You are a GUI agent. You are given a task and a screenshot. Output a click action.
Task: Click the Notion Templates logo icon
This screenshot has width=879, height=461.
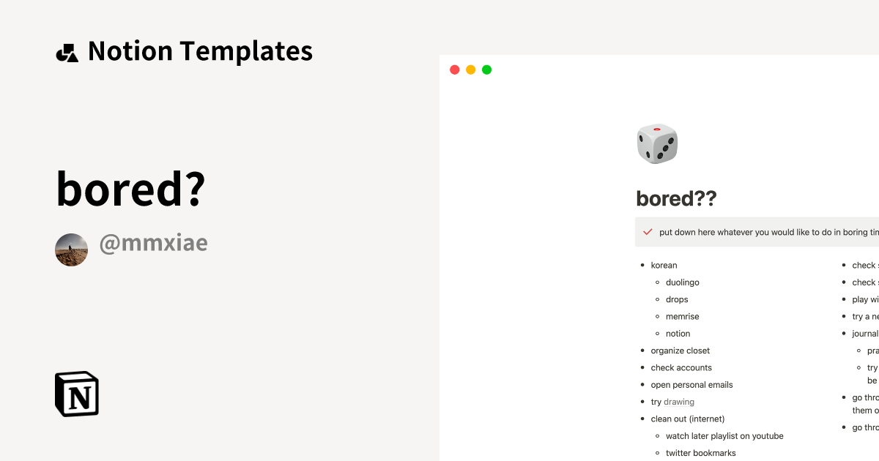click(x=68, y=50)
